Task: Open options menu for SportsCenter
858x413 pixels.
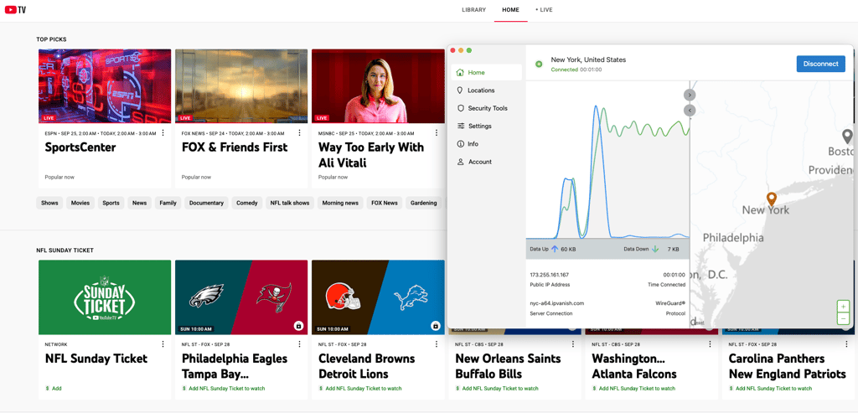Action: (163, 133)
